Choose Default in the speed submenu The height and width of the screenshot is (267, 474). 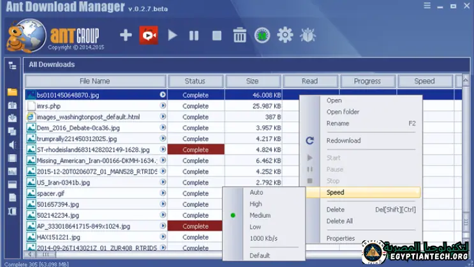[x=260, y=256]
